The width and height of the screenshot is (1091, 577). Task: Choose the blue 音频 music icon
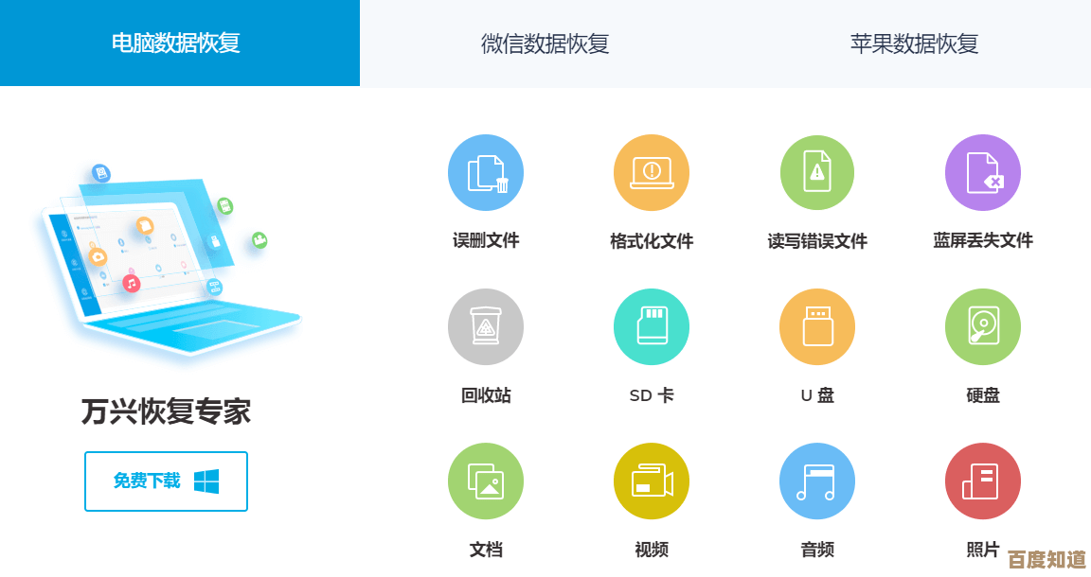tap(817, 481)
